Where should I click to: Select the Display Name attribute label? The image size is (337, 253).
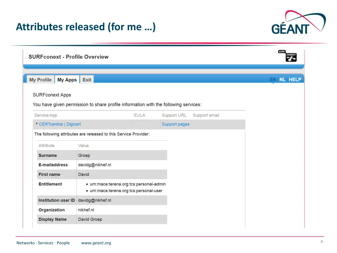point(53,219)
